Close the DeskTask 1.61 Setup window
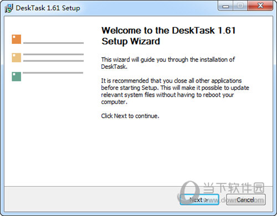The height and width of the screenshot is (216, 277). [260, 6]
